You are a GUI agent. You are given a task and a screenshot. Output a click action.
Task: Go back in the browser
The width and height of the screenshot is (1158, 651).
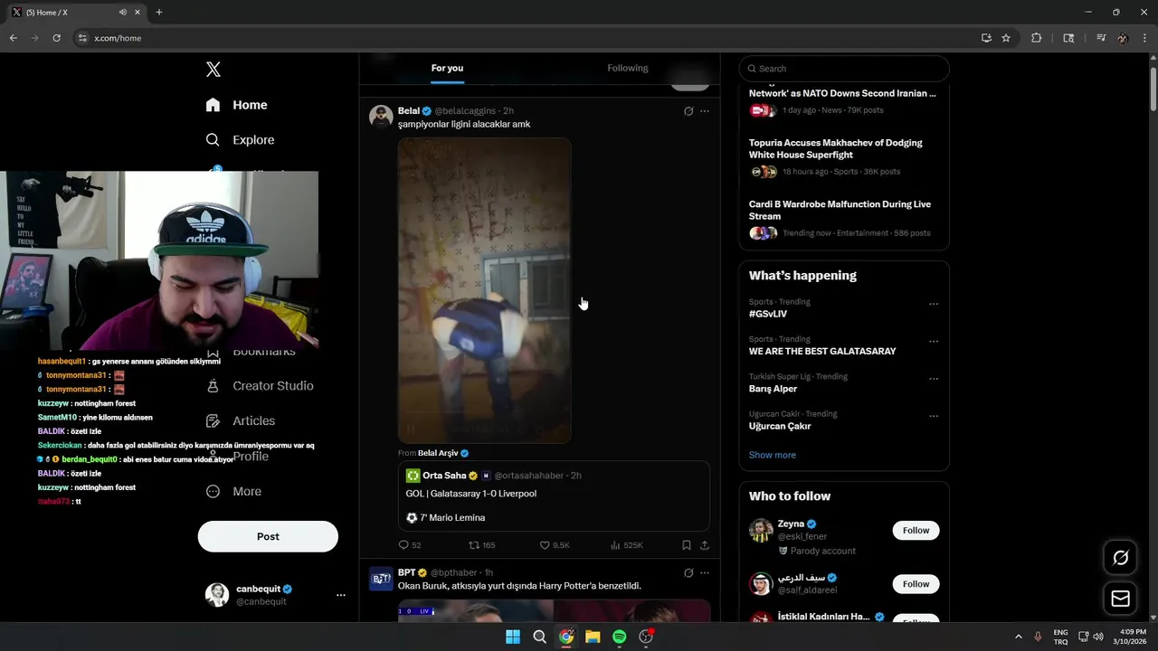point(13,38)
